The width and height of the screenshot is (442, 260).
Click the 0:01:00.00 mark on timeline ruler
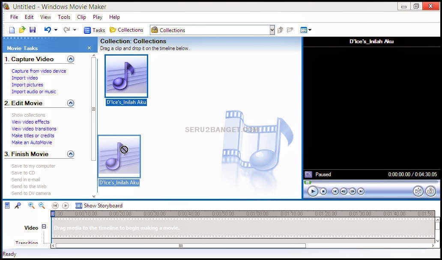pos(257,214)
